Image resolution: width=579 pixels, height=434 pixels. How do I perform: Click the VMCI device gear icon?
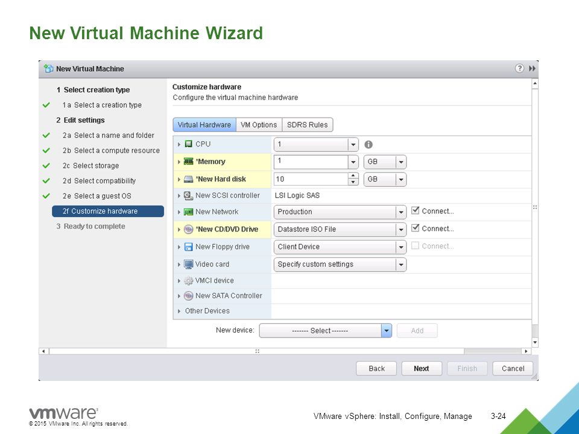(188, 281)
